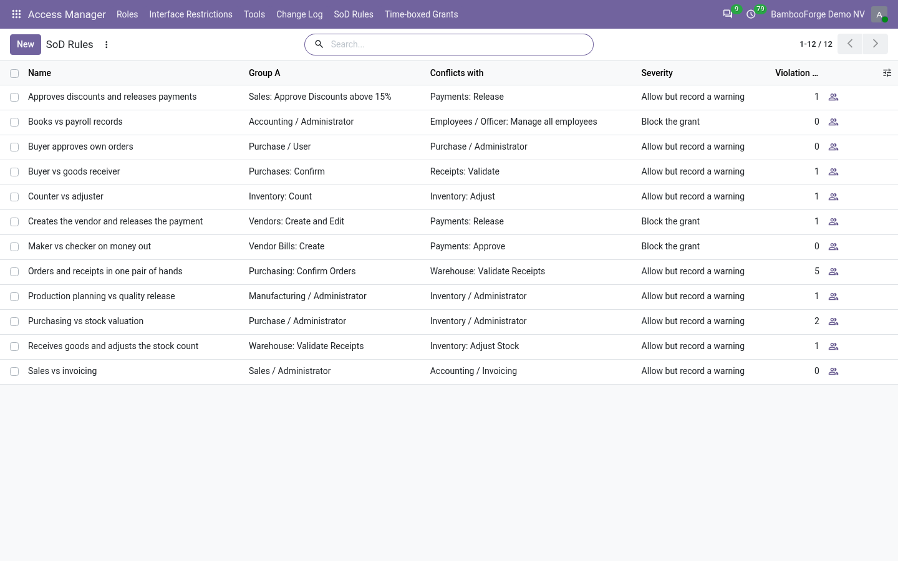Open optional columns settings icon

[887, 73]
